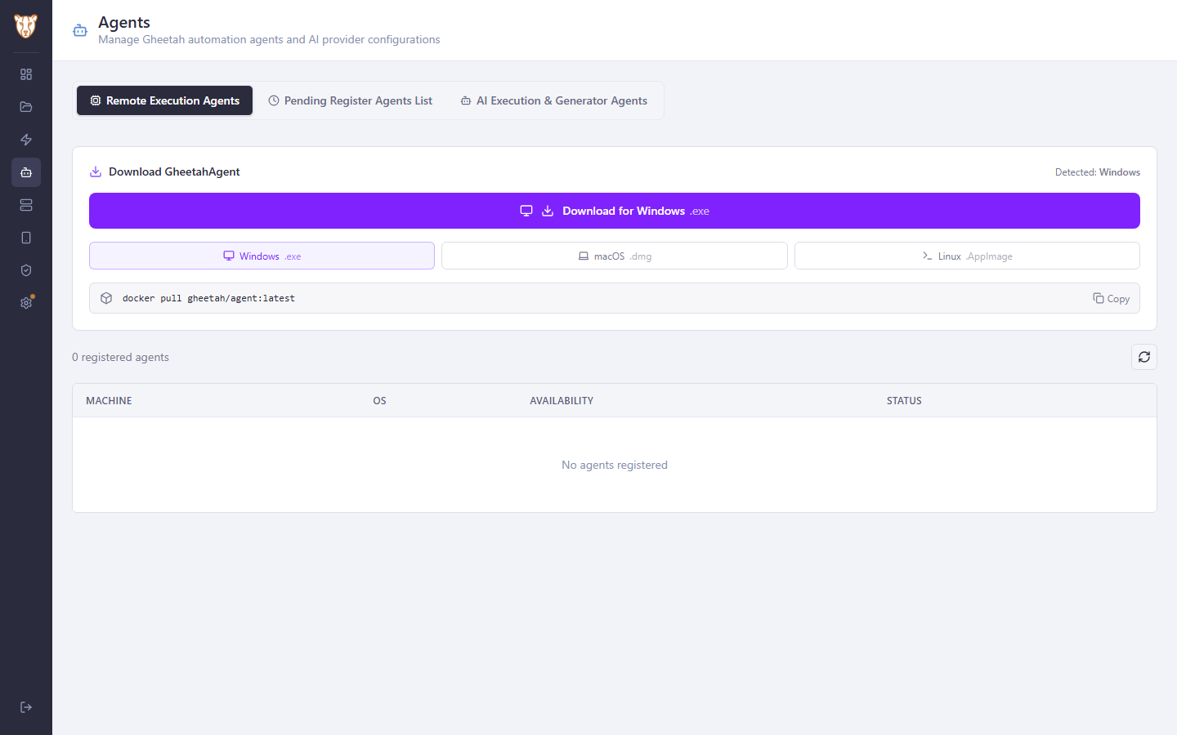The width and height of the screenshot is (1177, 735).
Task: Open the settings gear icon in sidebar
Action: click(x=26, y=303)
